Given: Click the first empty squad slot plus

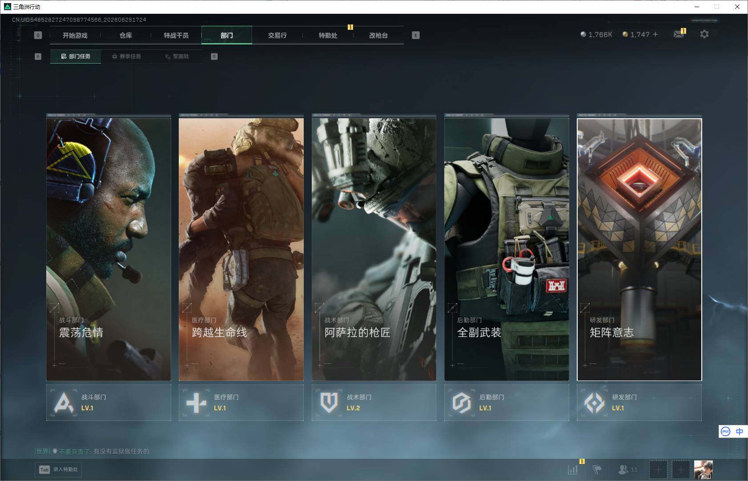Looking at the screenshot, I should coord(659,469).
